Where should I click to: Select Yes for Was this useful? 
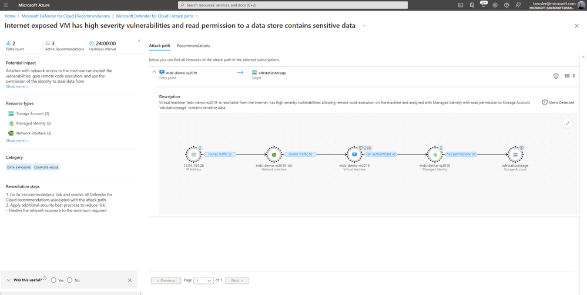(x=53, y=280)
